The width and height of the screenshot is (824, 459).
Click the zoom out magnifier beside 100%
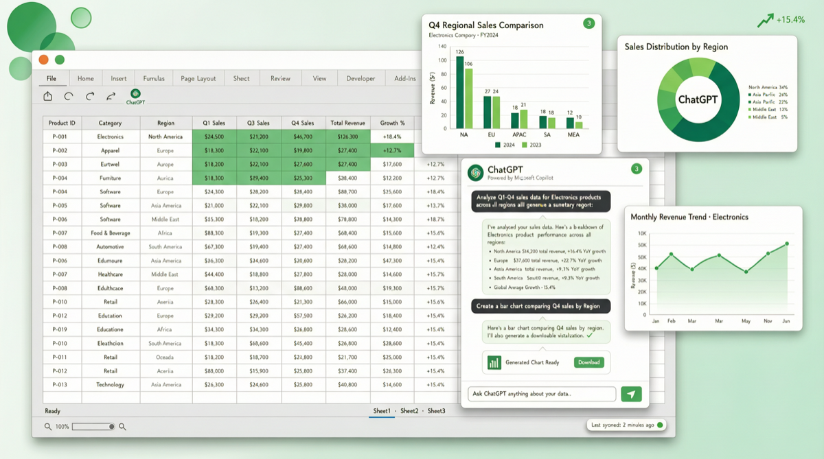[x=48, y=427]
